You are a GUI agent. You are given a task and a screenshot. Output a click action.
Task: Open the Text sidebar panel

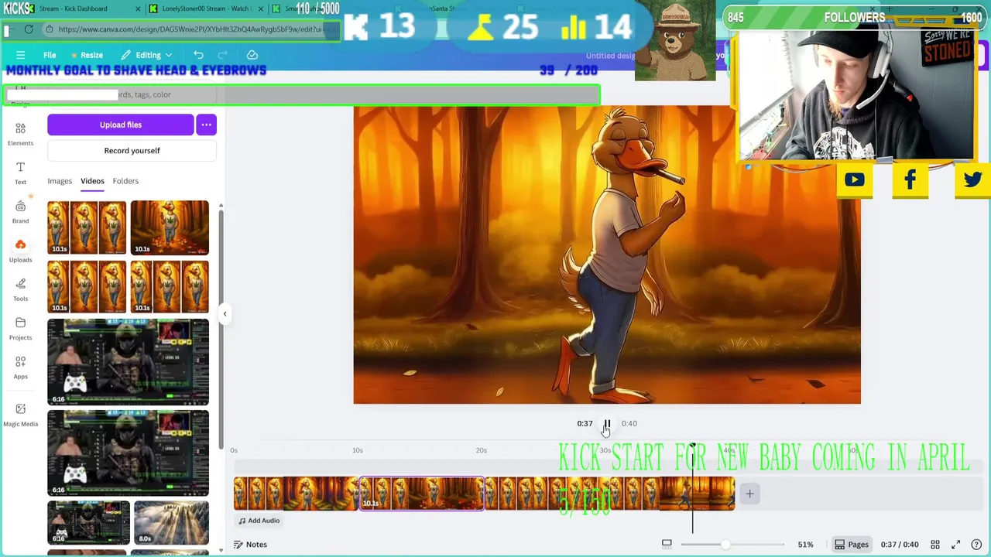click(20, 173)
